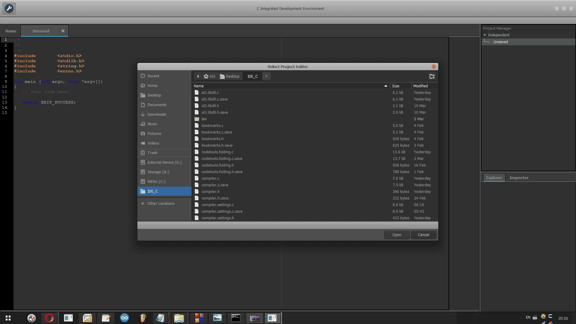Launch Opera browser from taskbar
Image resolution: width=576 pixels, height=324 pixels.
[49, 318]
